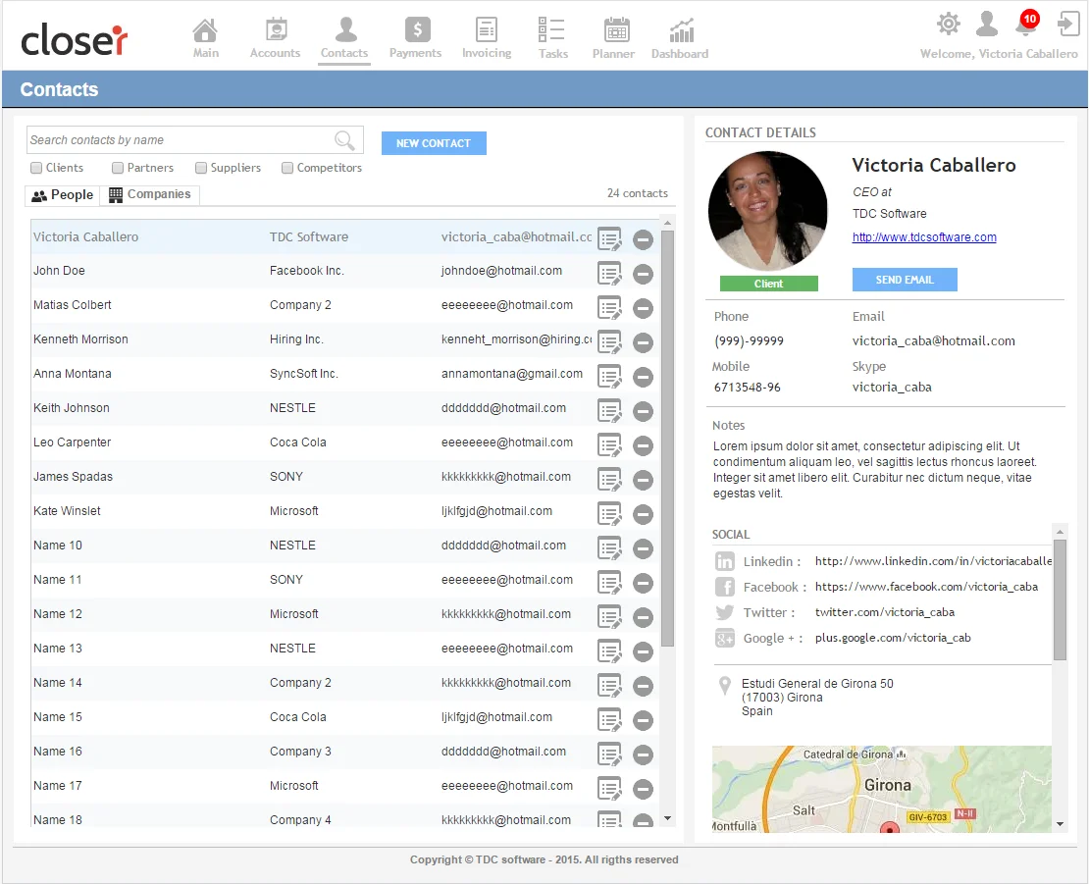Click the contacts list scroll down arrow

click(667, 818)
